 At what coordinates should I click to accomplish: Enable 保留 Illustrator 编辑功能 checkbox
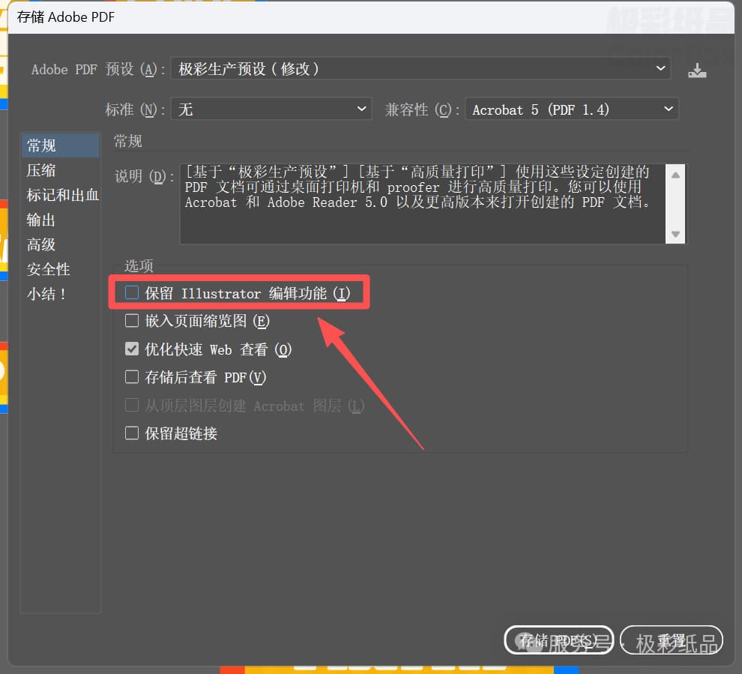[x=132, y=293]
